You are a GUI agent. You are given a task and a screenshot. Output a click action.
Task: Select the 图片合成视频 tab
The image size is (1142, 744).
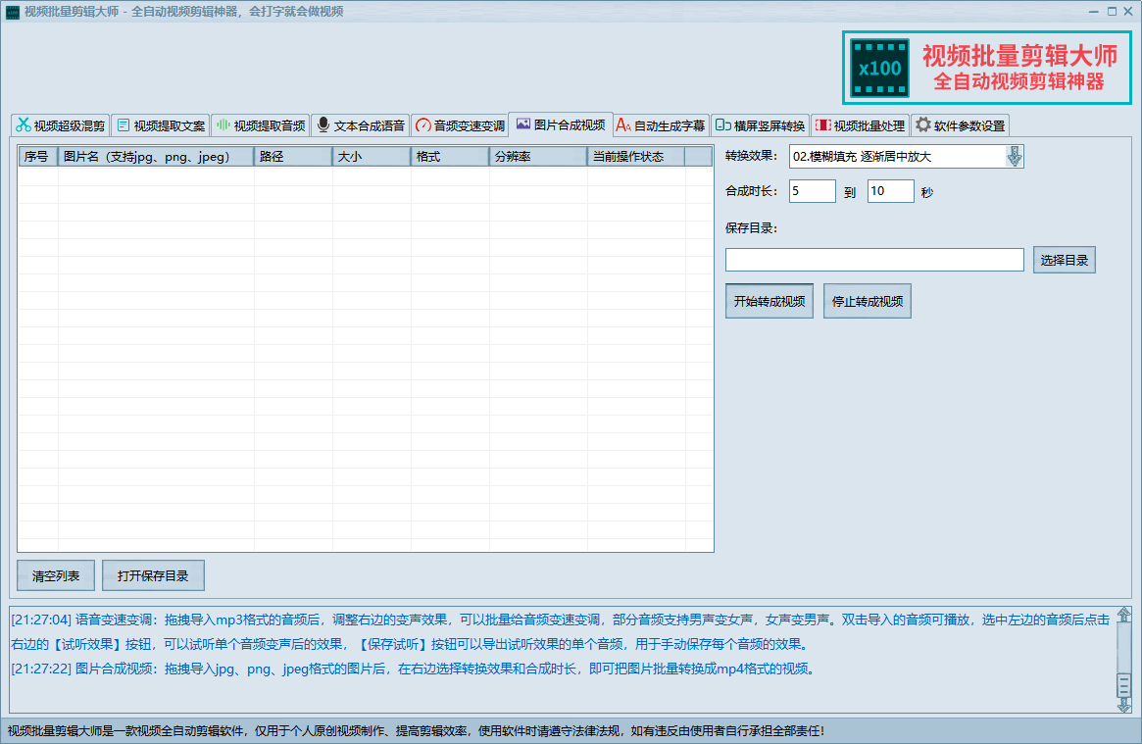coord(561,124)
